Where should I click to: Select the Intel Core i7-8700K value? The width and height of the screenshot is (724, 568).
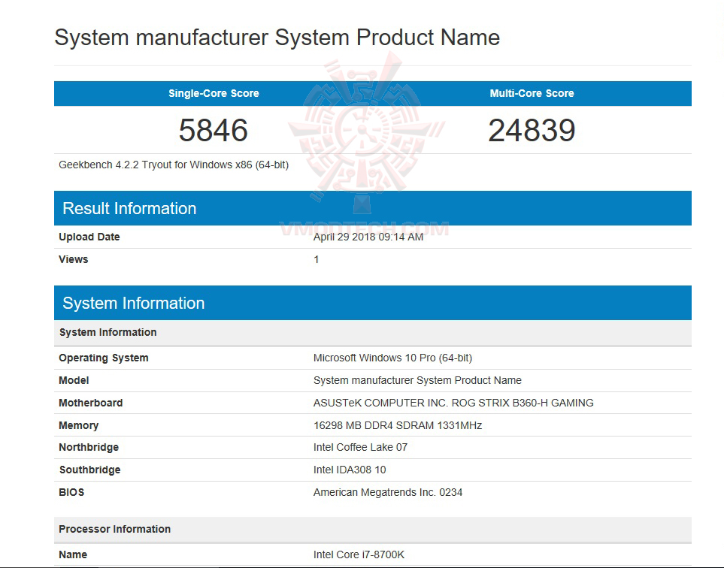(x=359, y=554)
